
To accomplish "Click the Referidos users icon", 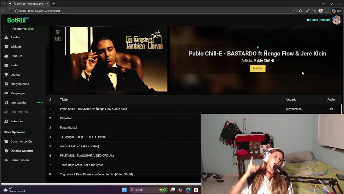I will (6, 121).
